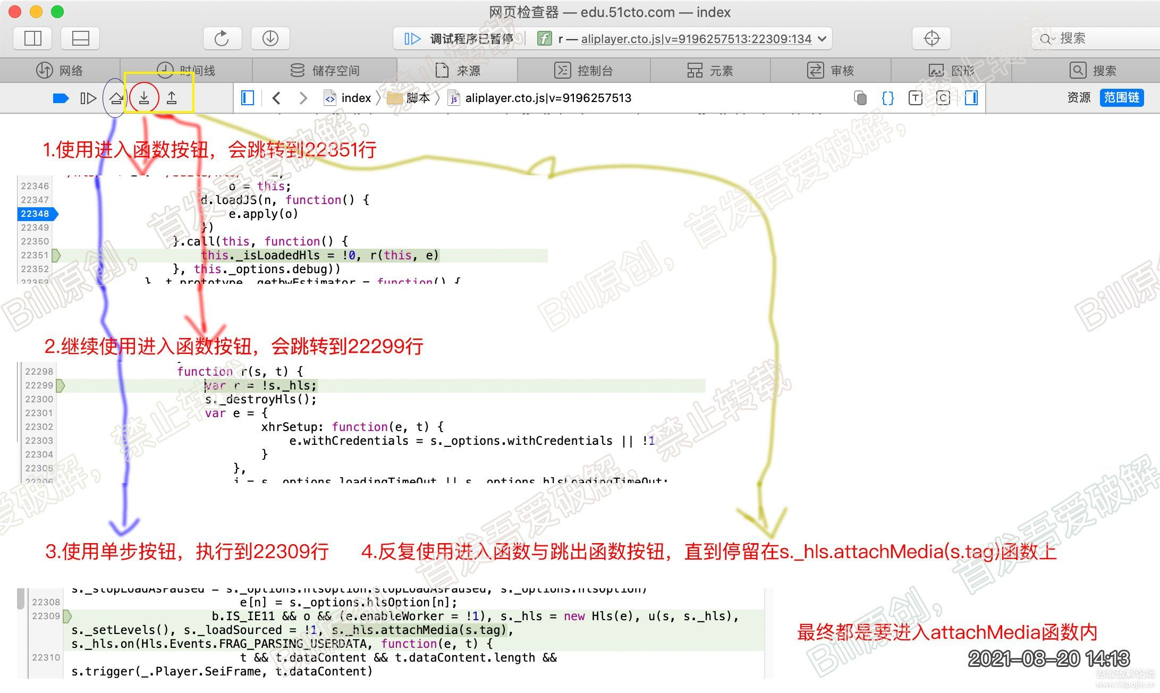Toggle the right details sidebar
This screenshot has width=1160, height=693.
[971, 98]
